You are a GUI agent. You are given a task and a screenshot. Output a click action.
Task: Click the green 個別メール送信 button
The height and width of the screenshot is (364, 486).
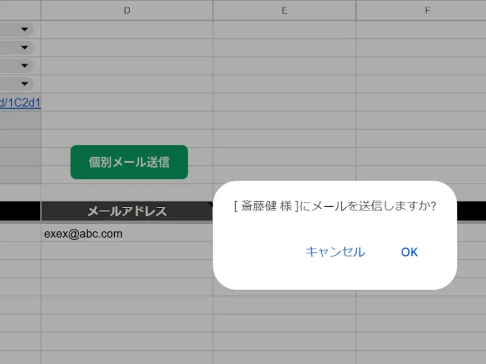point(129,162)
